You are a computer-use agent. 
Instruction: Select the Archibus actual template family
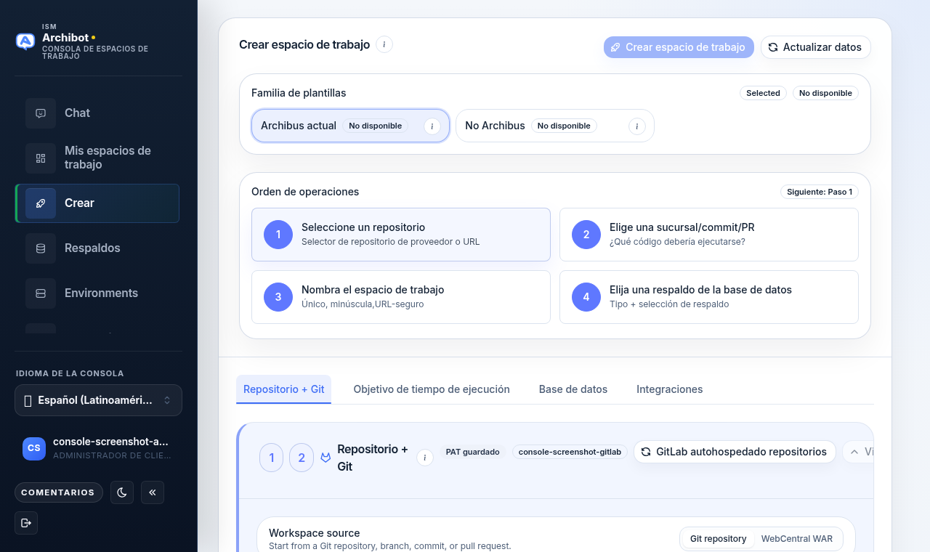coord(350,126)
